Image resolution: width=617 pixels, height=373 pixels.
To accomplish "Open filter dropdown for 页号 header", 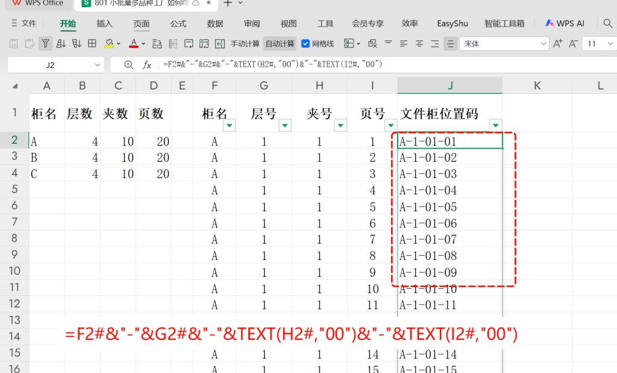I will [390, 125].
